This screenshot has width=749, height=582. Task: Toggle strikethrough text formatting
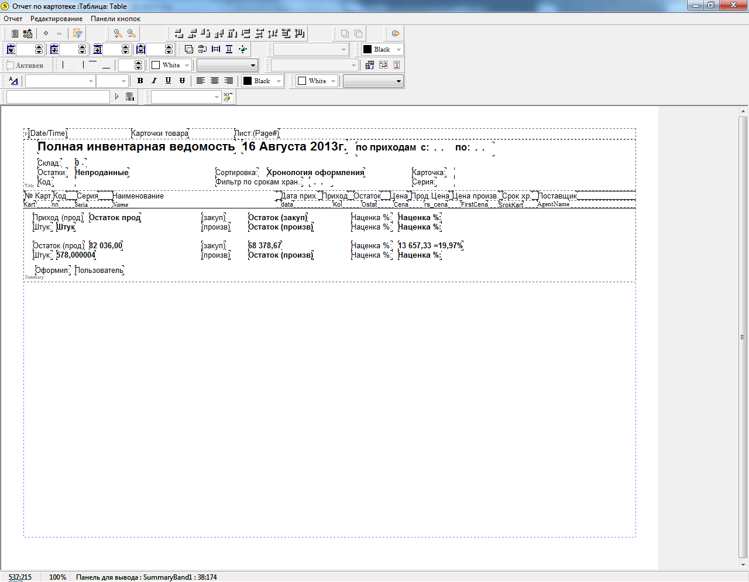[x=182, y=81]
